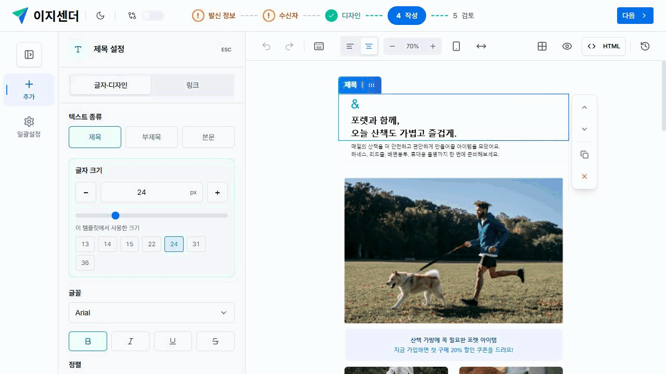Choose font size preset 31
The height and width of the screenshot is (374, 666).
196,244
